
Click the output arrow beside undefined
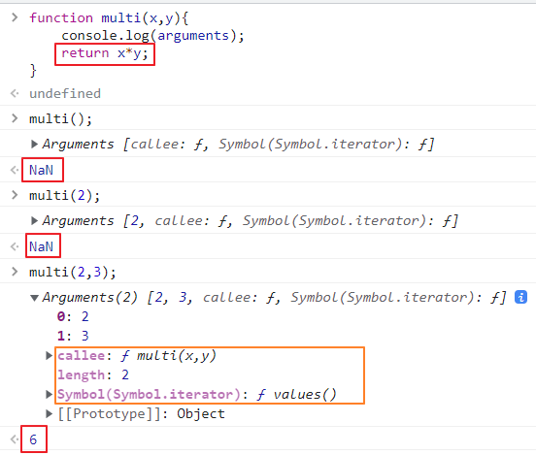pos(15,93)
